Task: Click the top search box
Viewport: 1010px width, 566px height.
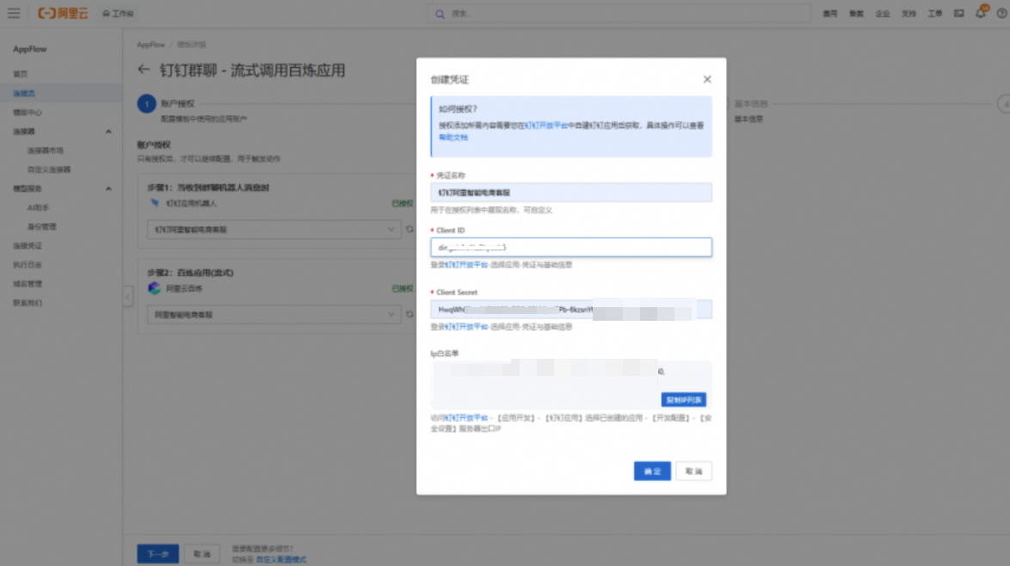Action: (x=619, y=14)
